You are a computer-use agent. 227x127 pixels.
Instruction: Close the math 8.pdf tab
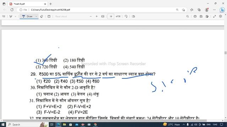point(45,4)
